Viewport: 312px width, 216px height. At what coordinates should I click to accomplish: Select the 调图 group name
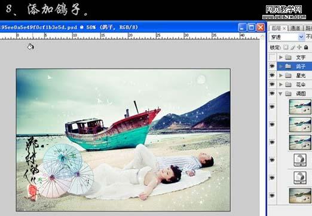point(301,94)
